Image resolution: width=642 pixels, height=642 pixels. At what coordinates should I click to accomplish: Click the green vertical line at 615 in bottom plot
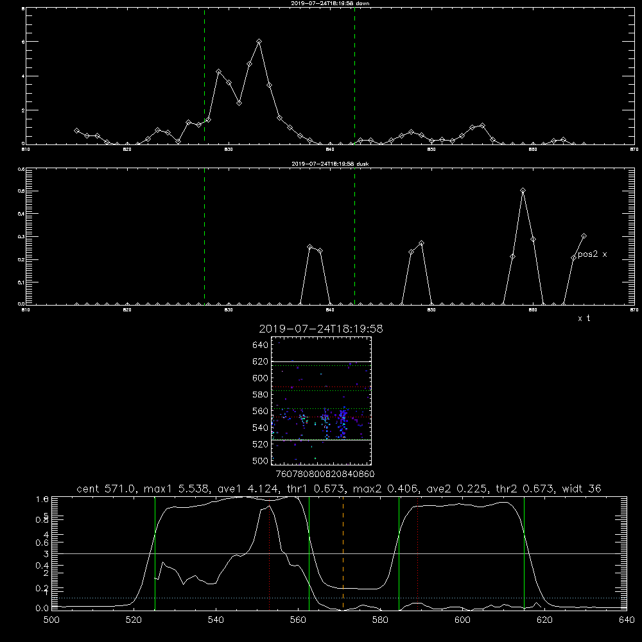(524, 553)
